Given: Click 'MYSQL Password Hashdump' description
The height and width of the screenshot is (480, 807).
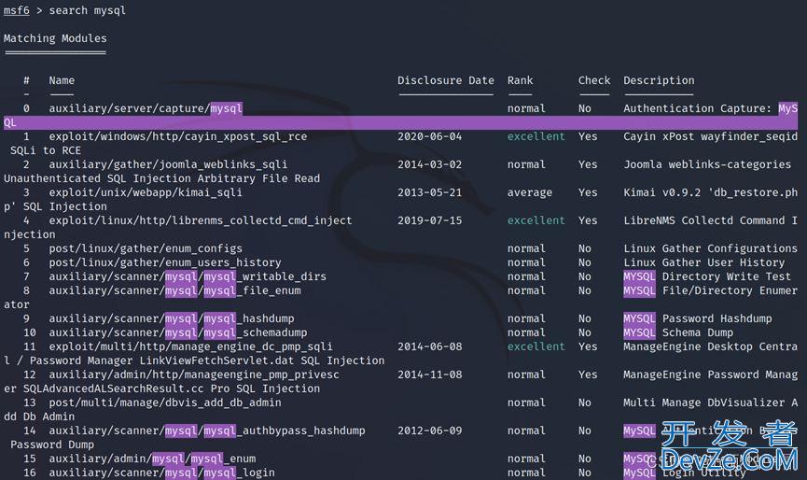Looking at the screenshot, I should tap(697, 318).
